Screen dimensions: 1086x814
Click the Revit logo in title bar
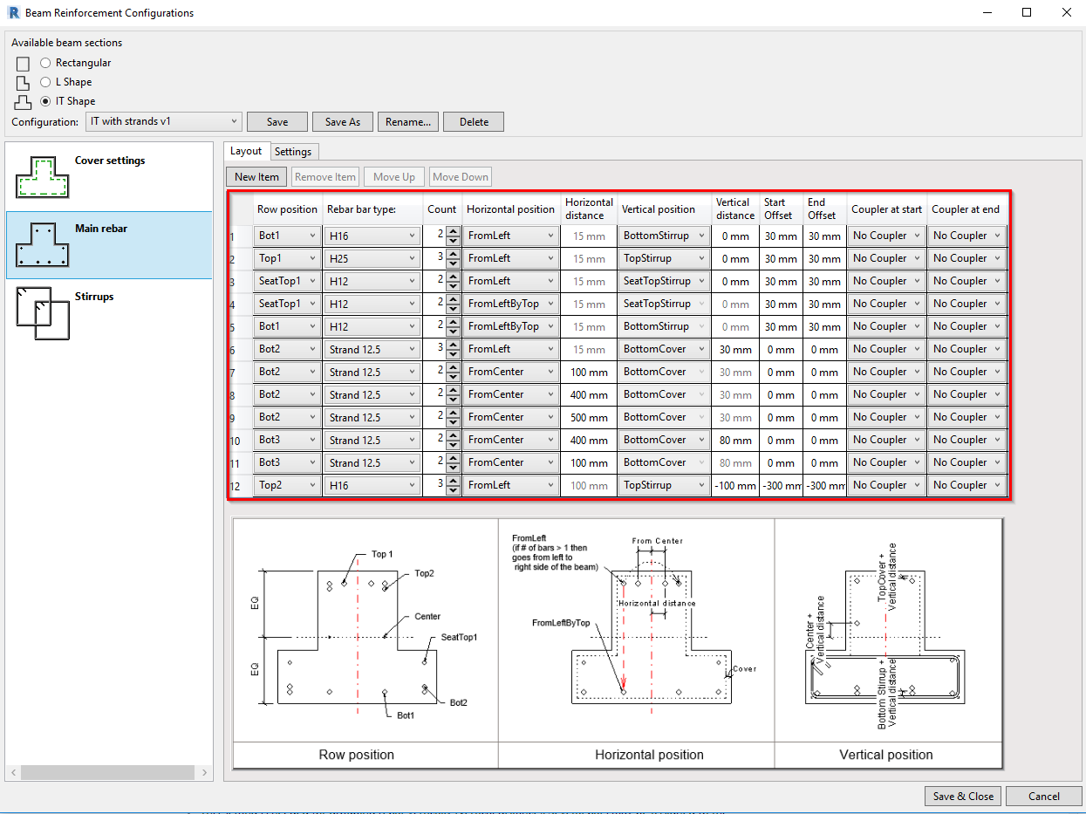click(x=13, y=13)
